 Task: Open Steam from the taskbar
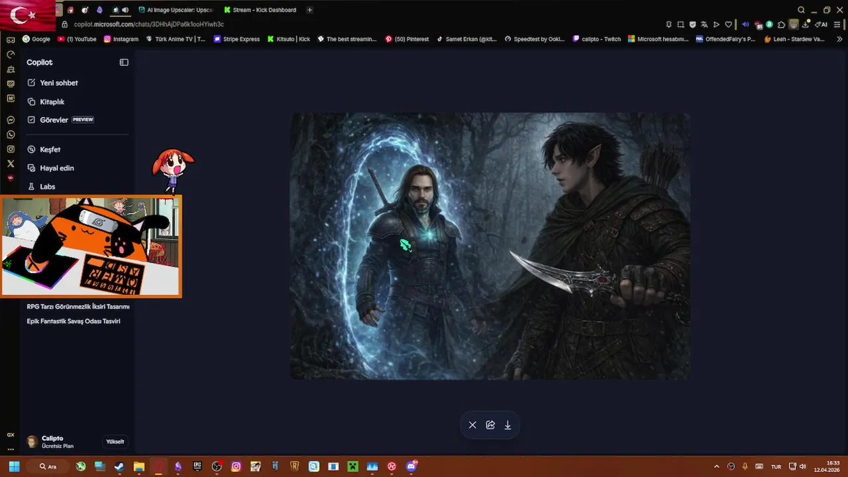click(119, 466)
